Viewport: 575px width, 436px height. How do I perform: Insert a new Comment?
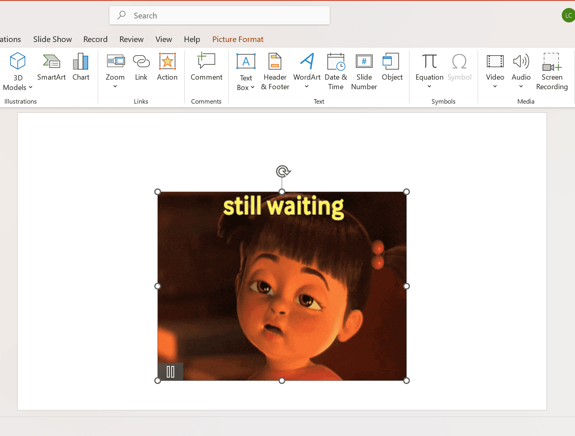[x=206, y=67]
